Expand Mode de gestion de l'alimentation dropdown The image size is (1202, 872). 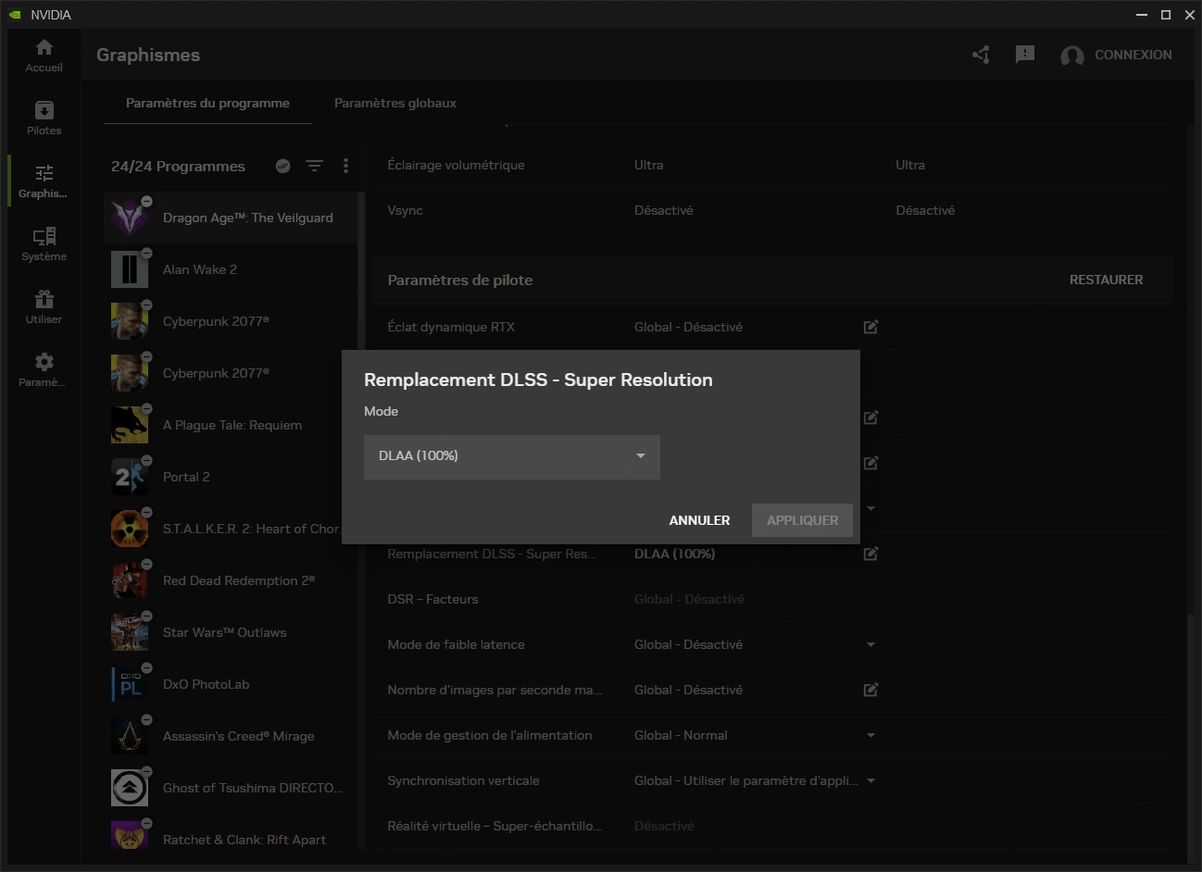coord(870,735)
